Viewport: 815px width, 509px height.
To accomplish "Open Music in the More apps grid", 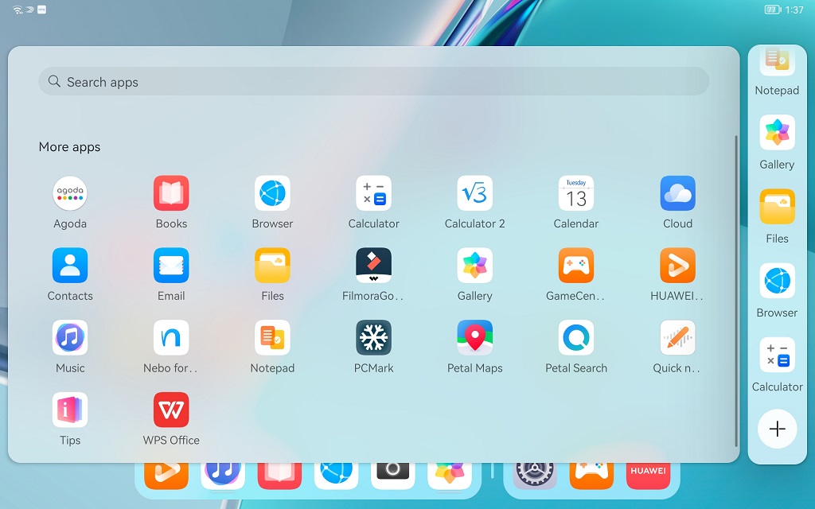I will [x=70, y=337].
